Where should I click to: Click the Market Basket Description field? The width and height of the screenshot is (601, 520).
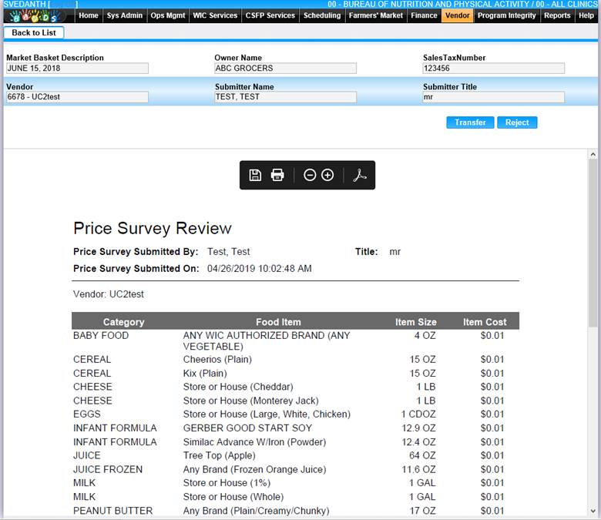click(77, 69)
